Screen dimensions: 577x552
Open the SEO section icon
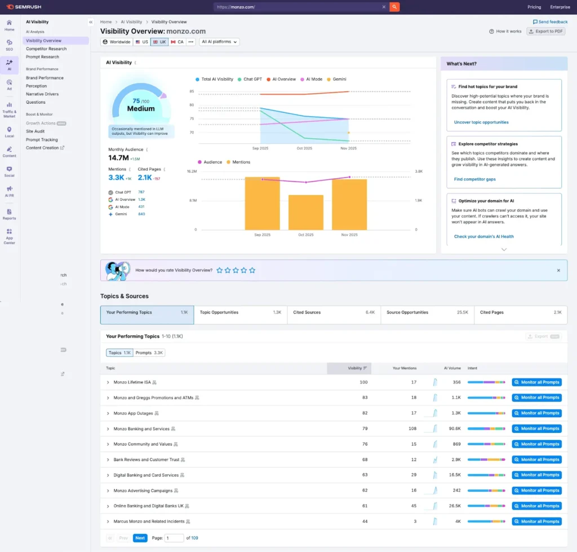pyautogui.click(x=9, y=45)
